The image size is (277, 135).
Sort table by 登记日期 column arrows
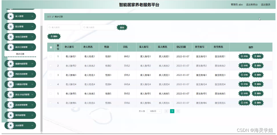pos(187,47)
